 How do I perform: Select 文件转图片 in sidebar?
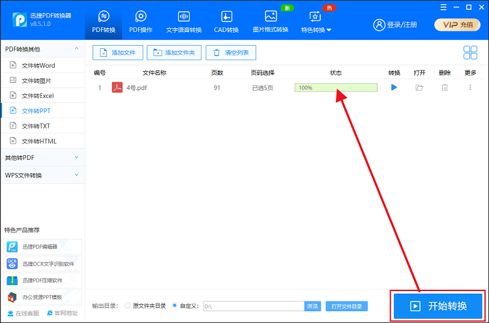point(42,80)
